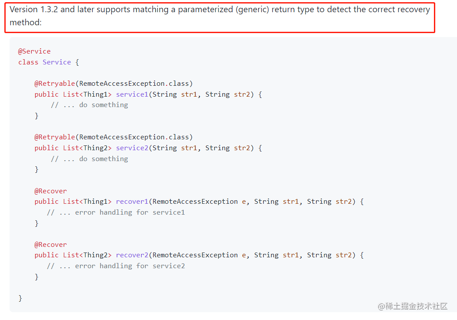Click the highlighted Version 1.3.2 paragraph
The image size is (457, 320).
(x=220, y=16)
